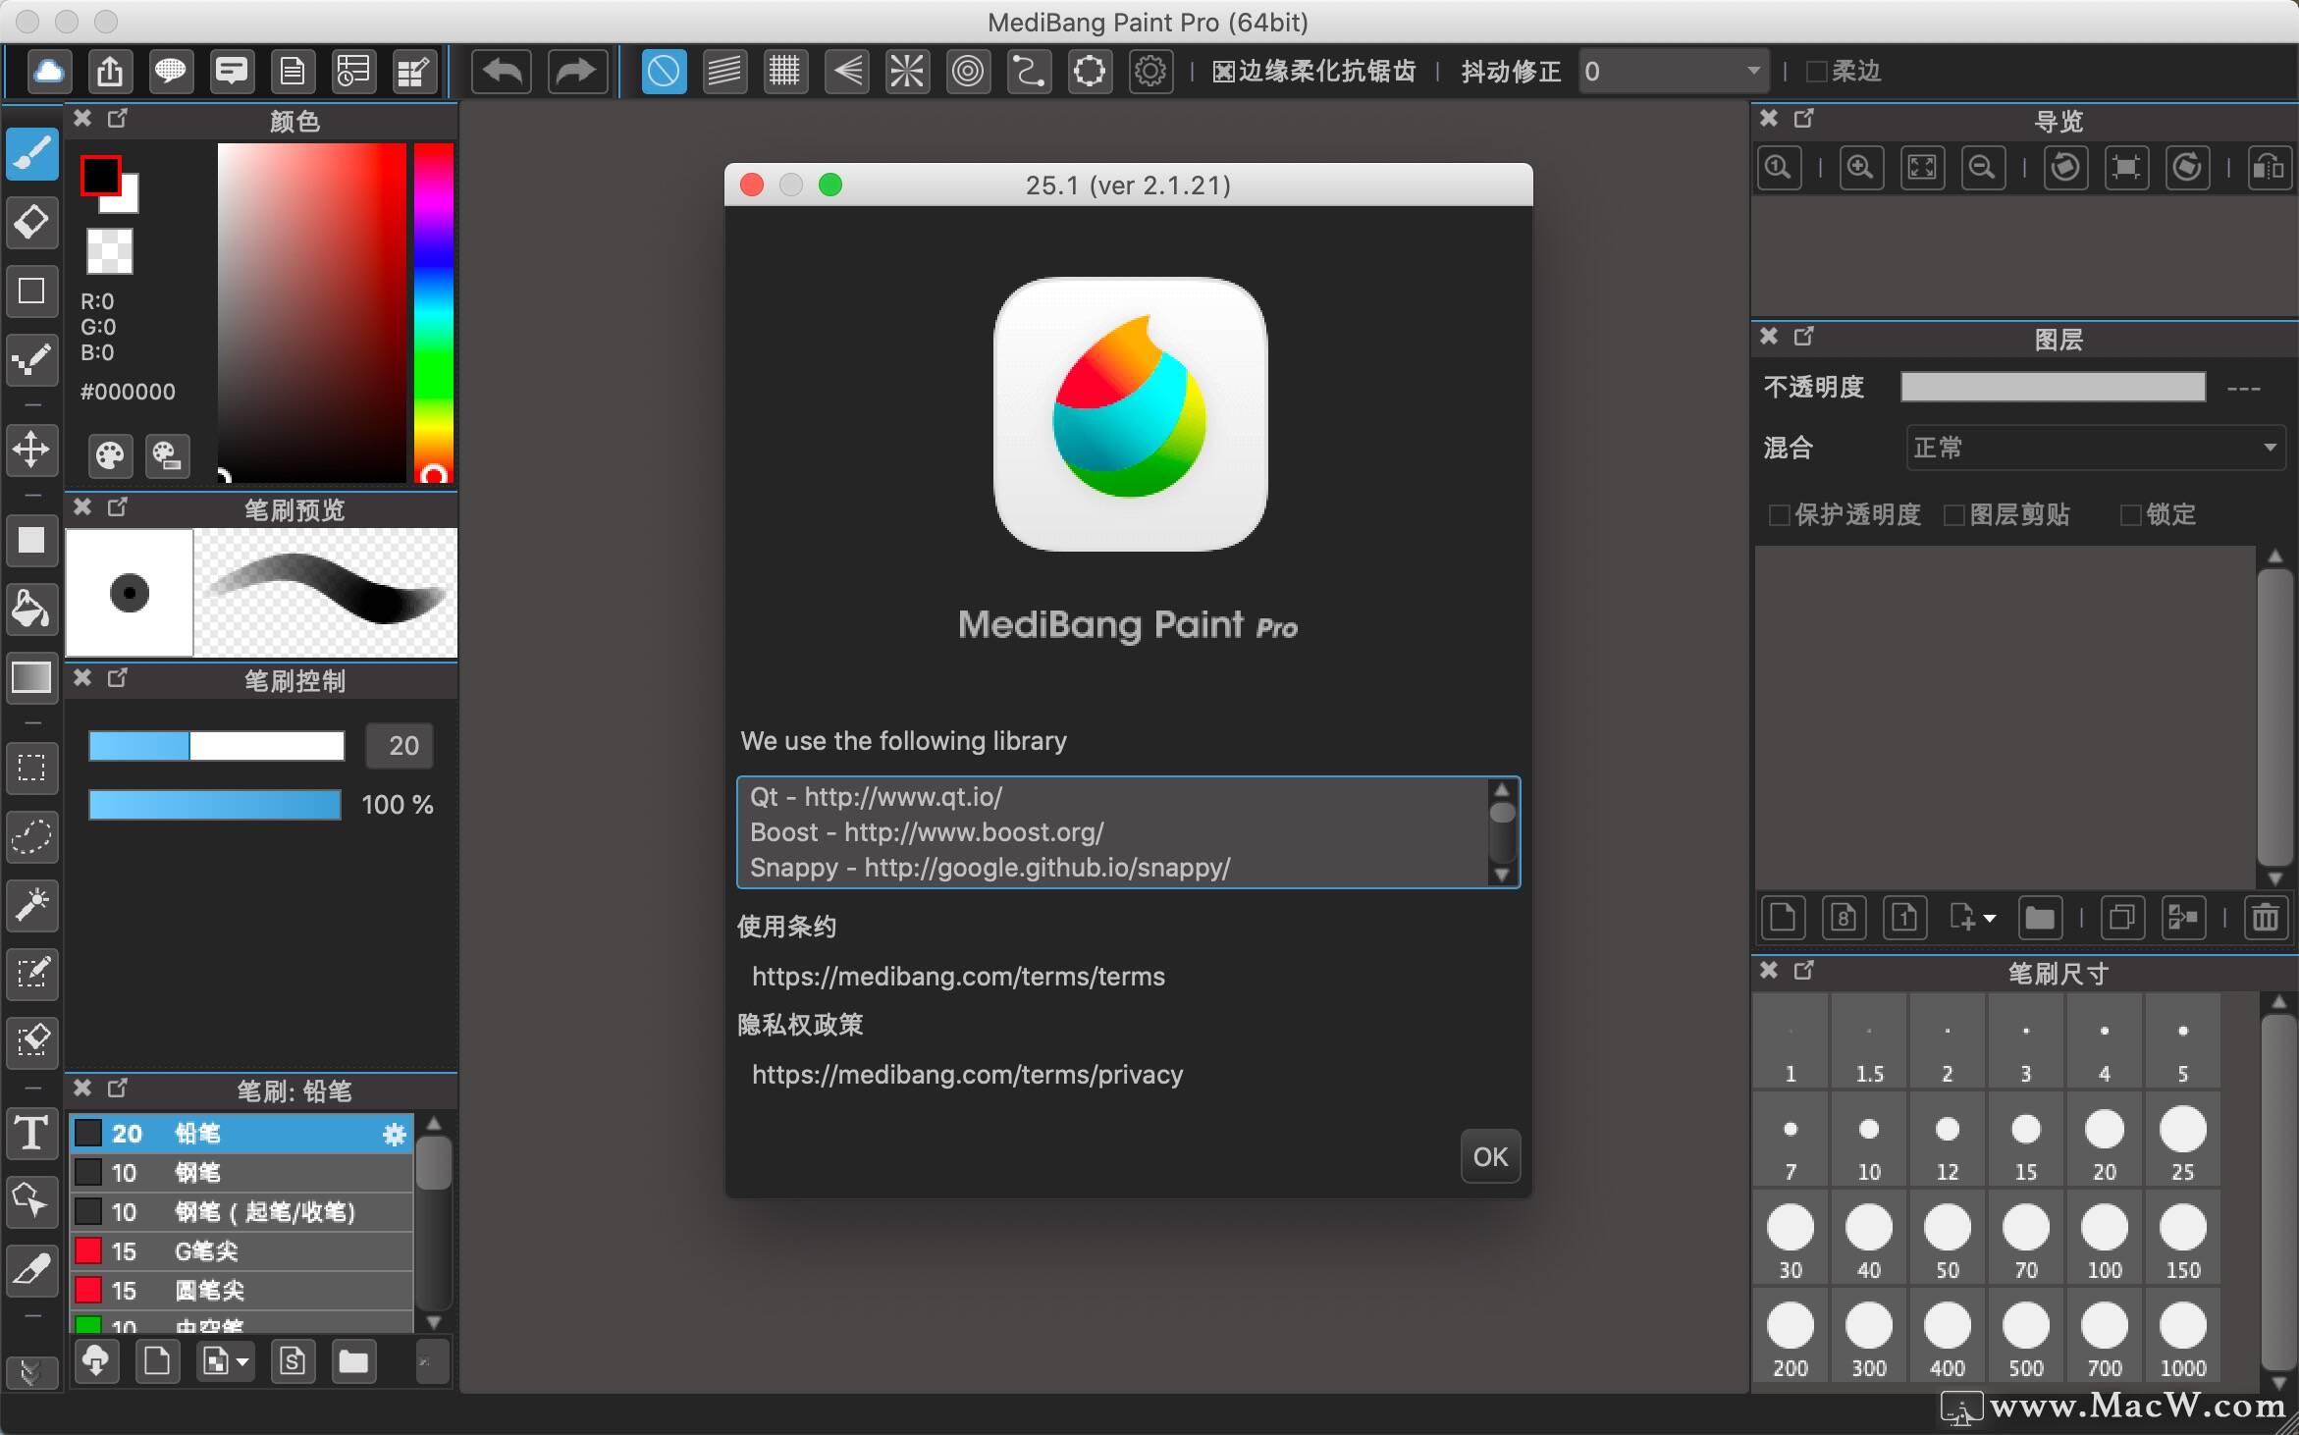Select the transparent color swatch
The height and width of the screenshot is (1435, 2299).
coord(109,251)
